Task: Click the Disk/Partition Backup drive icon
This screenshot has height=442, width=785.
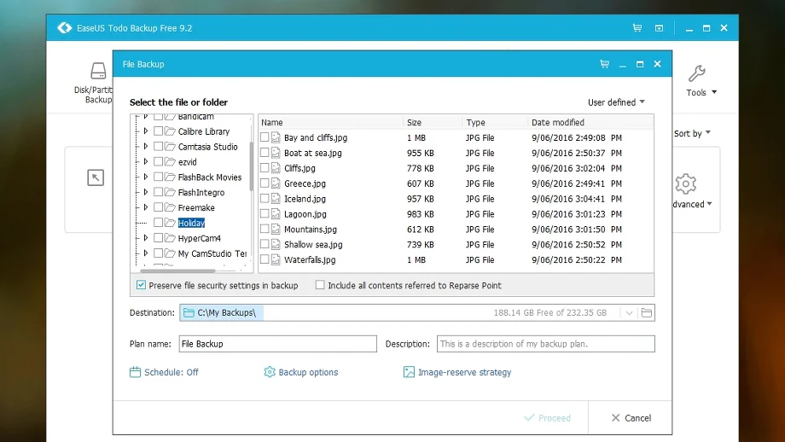Action: (x=98, y=71)
